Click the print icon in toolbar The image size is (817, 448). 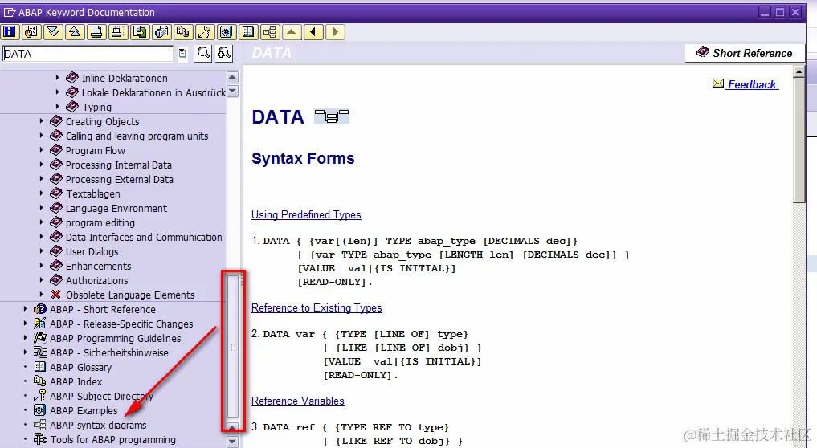coord(96,32)
